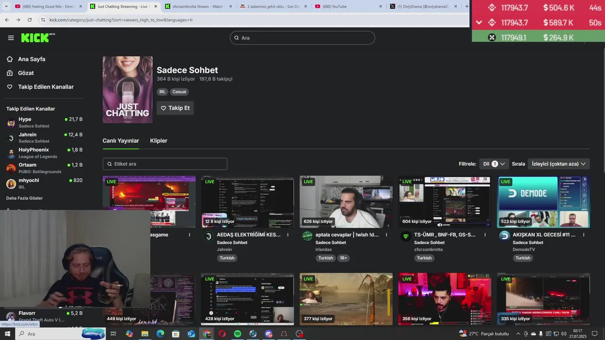Click DemodeTV avatar under AKIŞKAN stream
This screenshot has height=340, width=605.
504,236
